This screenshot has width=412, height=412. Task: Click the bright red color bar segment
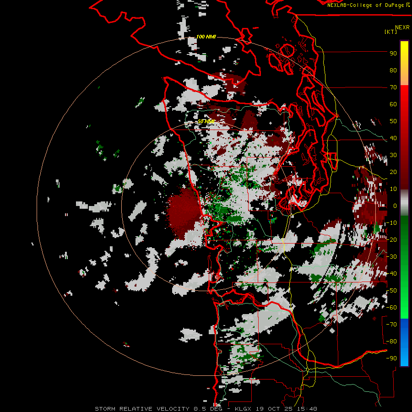click(x=404, y=136)
